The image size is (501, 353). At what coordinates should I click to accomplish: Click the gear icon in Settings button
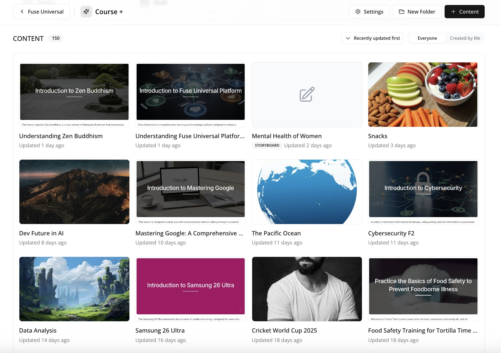click(x=358, y=12)
